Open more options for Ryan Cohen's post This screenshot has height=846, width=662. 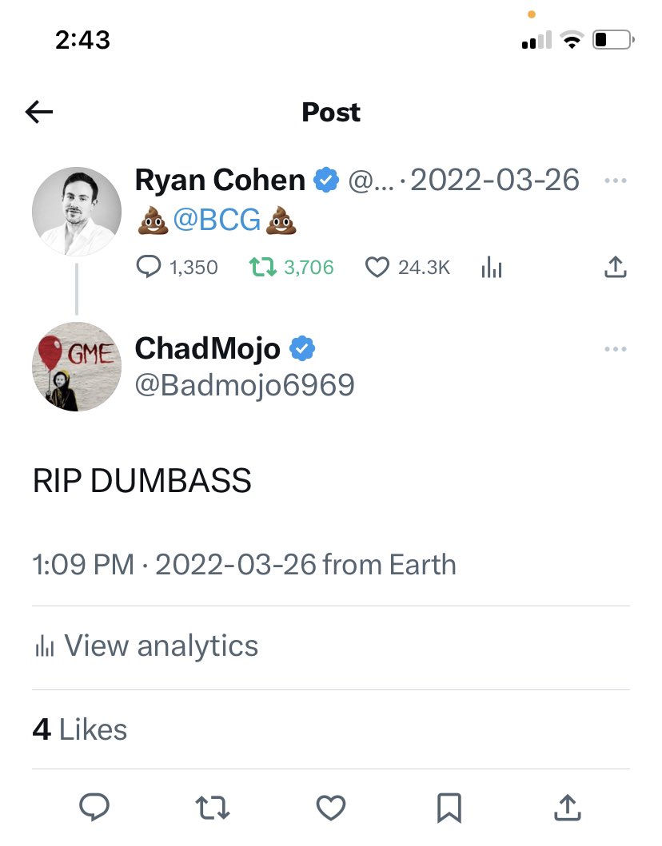coord(615,181)
